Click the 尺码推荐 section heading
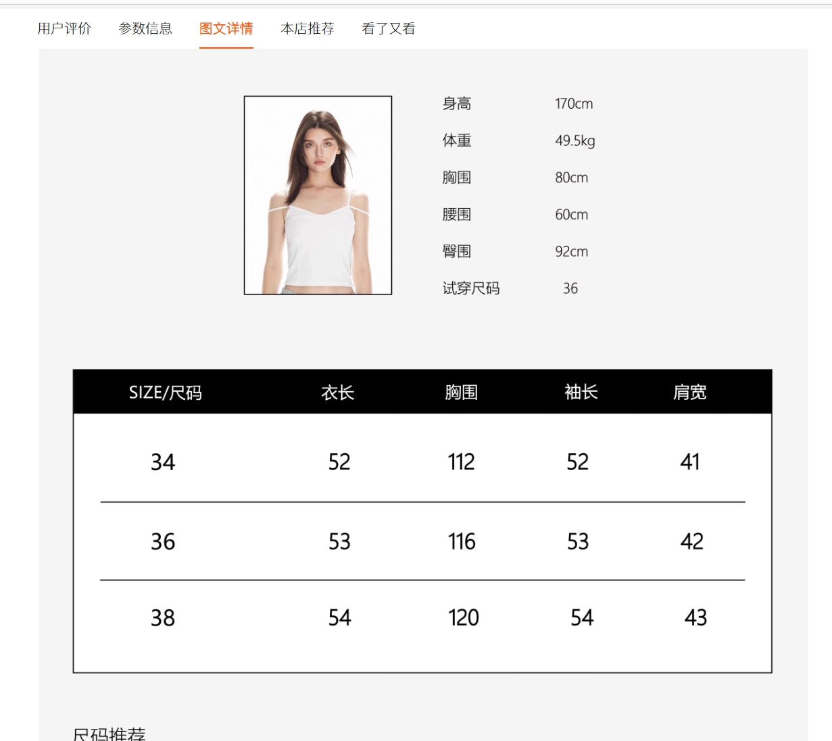 (x=109, y=734)
